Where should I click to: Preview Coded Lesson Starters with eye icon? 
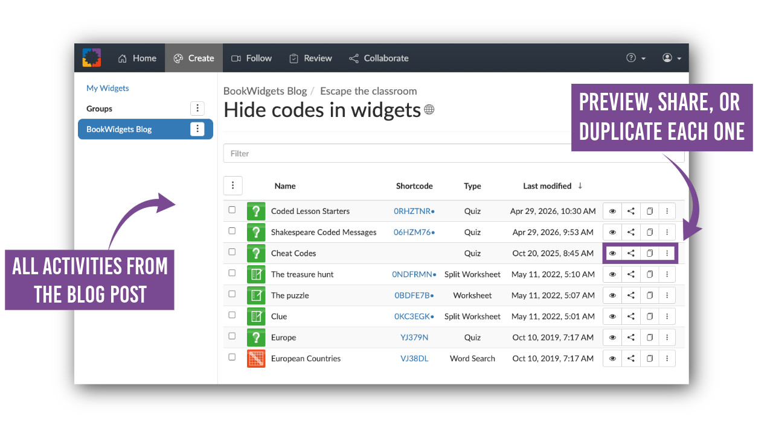pos(612,211)
